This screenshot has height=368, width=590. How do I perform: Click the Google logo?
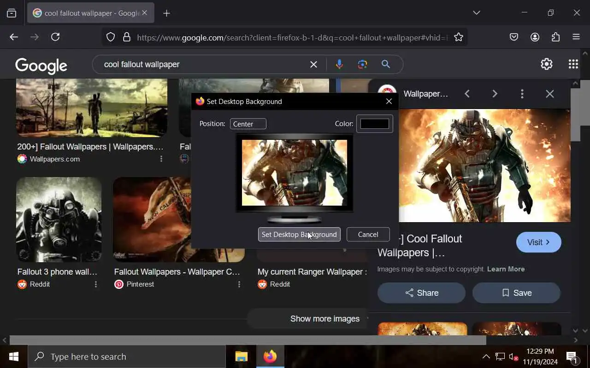(x=41, y=65)
